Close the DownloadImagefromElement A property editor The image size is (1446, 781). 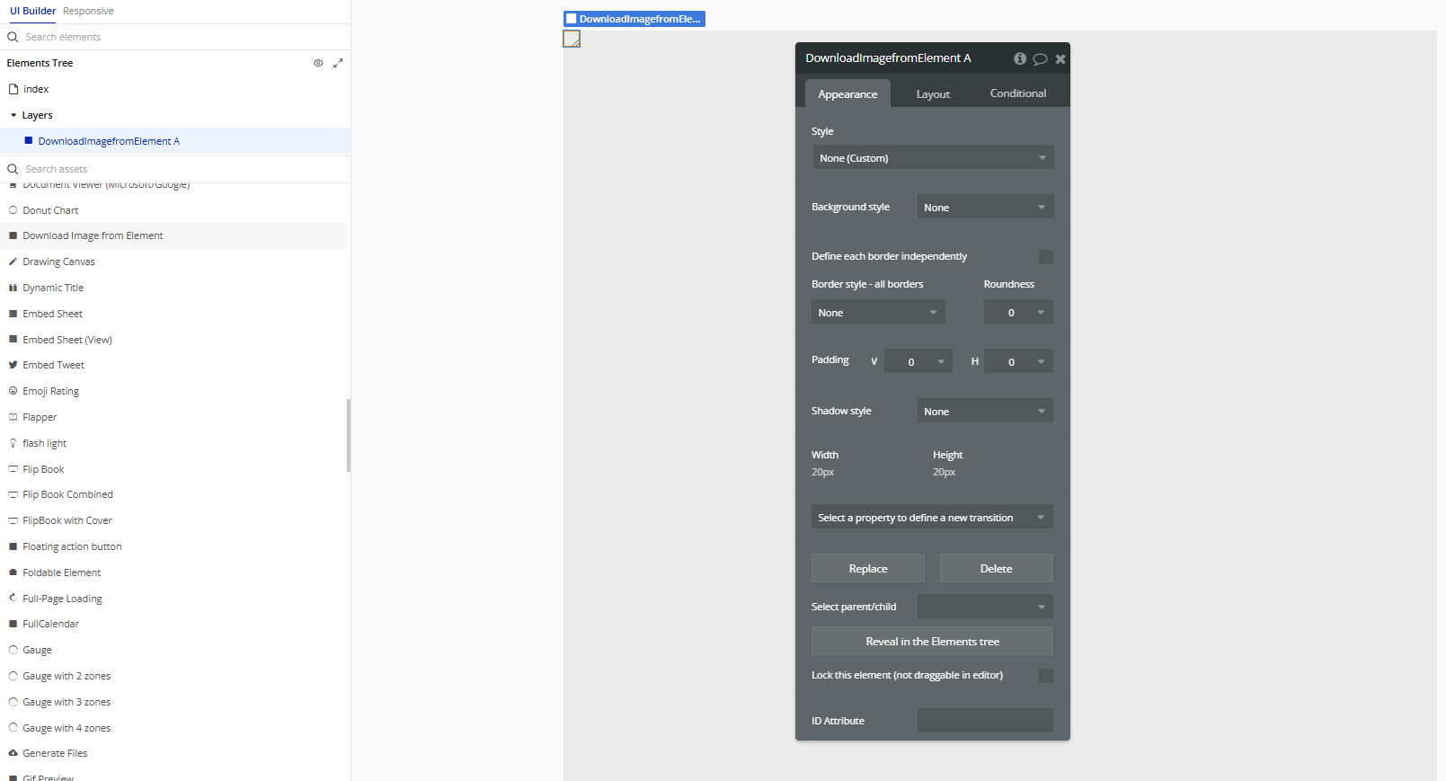[x=1060, y=59]
